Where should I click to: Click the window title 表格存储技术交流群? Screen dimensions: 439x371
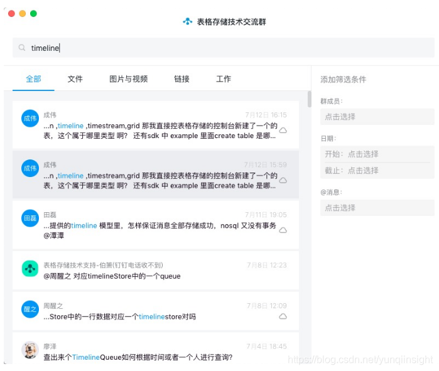tap(231, 21)
